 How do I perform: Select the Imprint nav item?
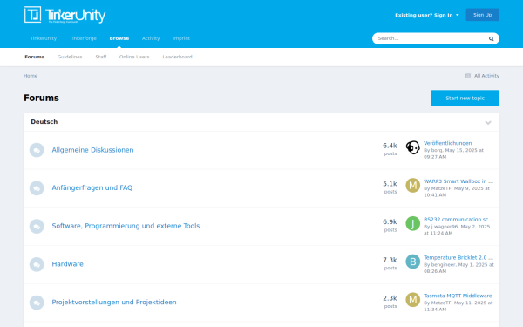point(181,38)
